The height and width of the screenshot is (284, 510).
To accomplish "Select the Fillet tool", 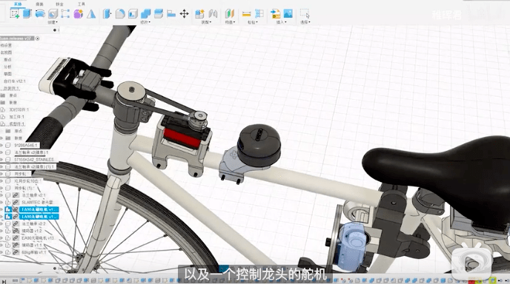I will 120,13.
